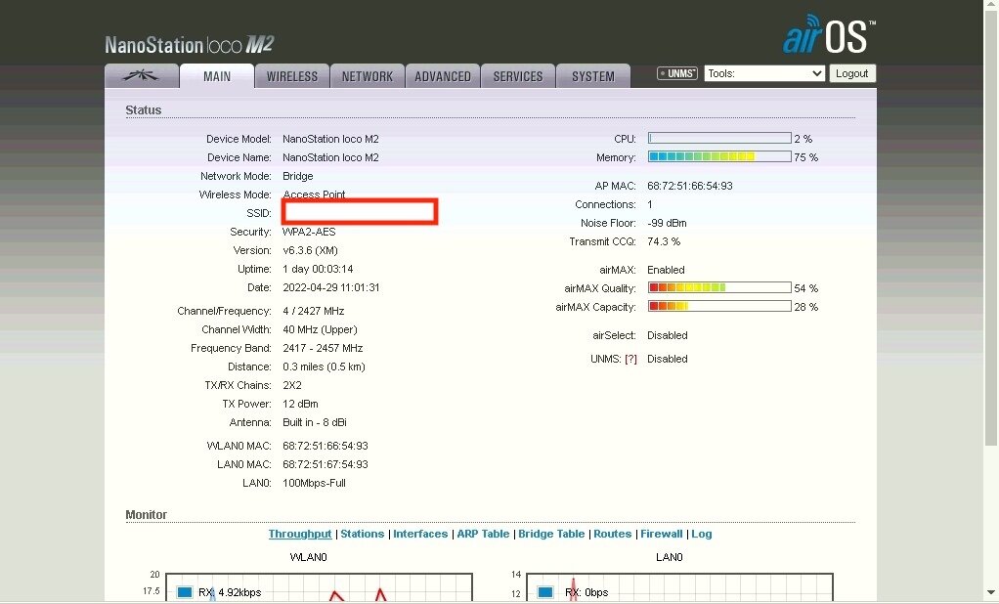Switch to the MAIN tab
This screenshot has height=604, width=999.
click(x=217, y=76)
